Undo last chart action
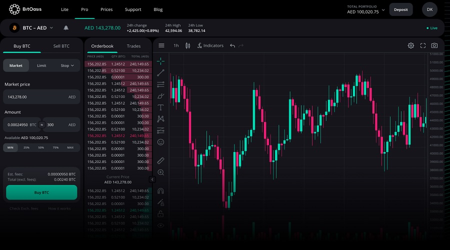This screenshot has height=250, width=450. click(232, 45)
